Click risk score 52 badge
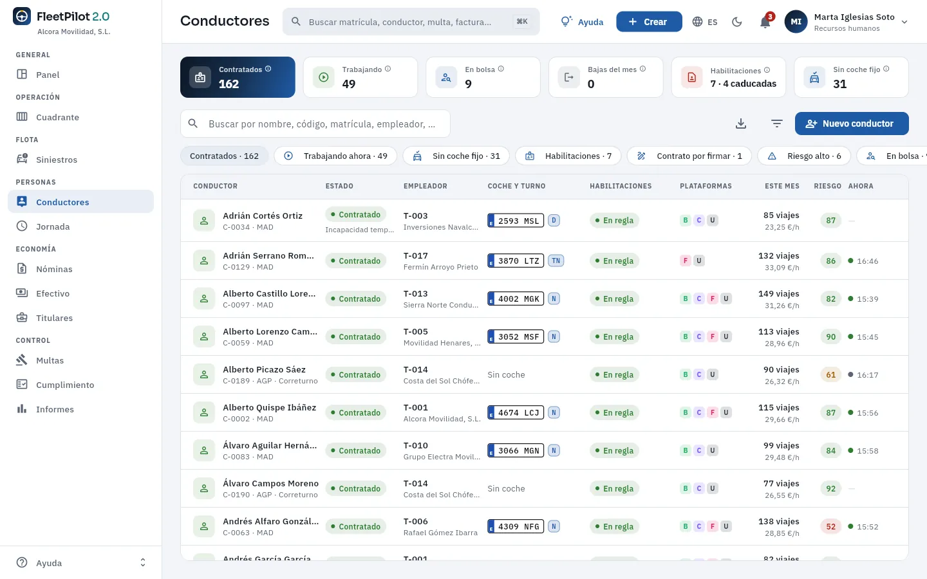The height and width of the screenshot is (579, 927). coord(831,526)
